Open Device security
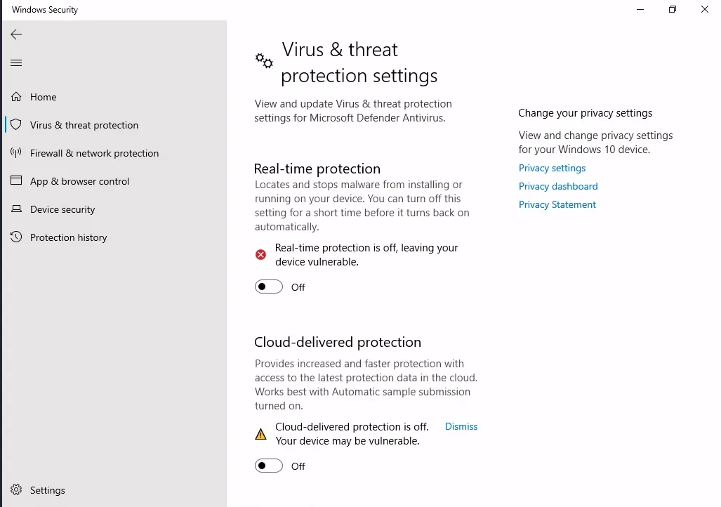The width and height of the screenshot is (721, 507). (x=62, y=209)
